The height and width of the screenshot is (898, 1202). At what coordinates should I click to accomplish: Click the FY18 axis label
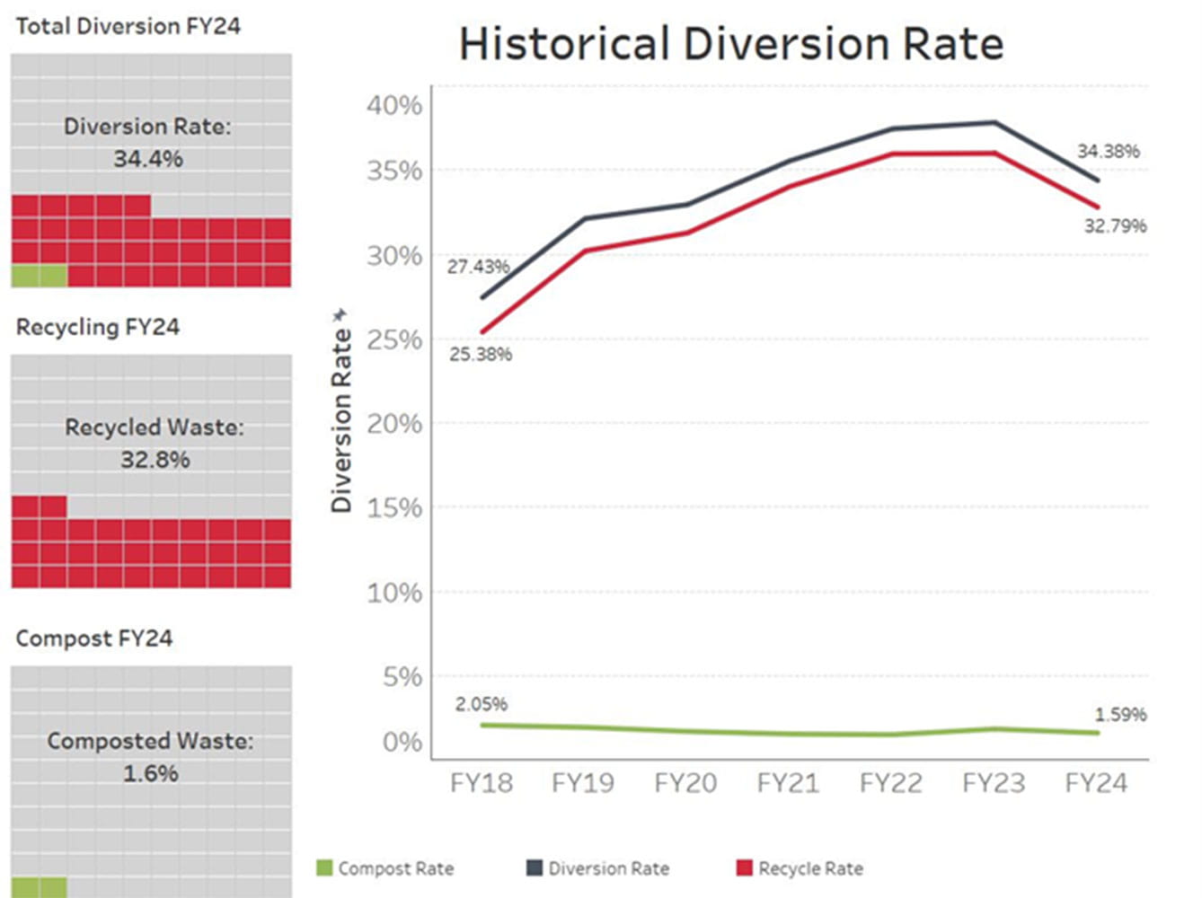(484, 781)
